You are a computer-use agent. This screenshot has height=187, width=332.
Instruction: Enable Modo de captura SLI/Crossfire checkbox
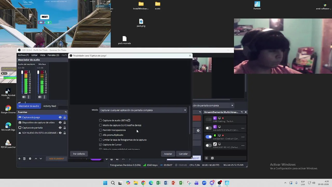point(100,125)
